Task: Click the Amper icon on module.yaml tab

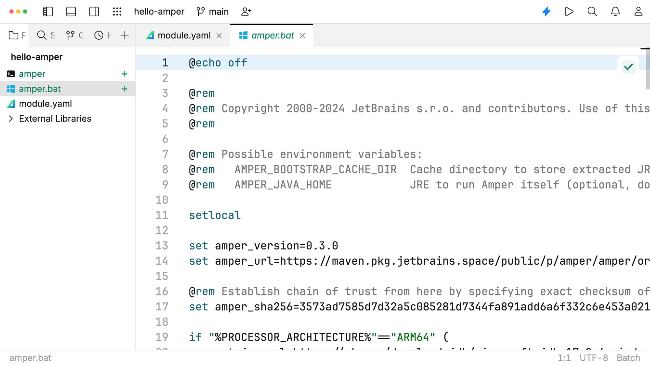Action: click(x=150, y=35)
